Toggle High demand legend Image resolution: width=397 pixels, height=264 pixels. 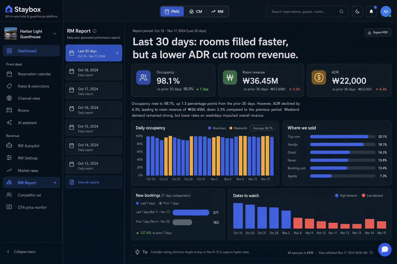pos(346,195)
